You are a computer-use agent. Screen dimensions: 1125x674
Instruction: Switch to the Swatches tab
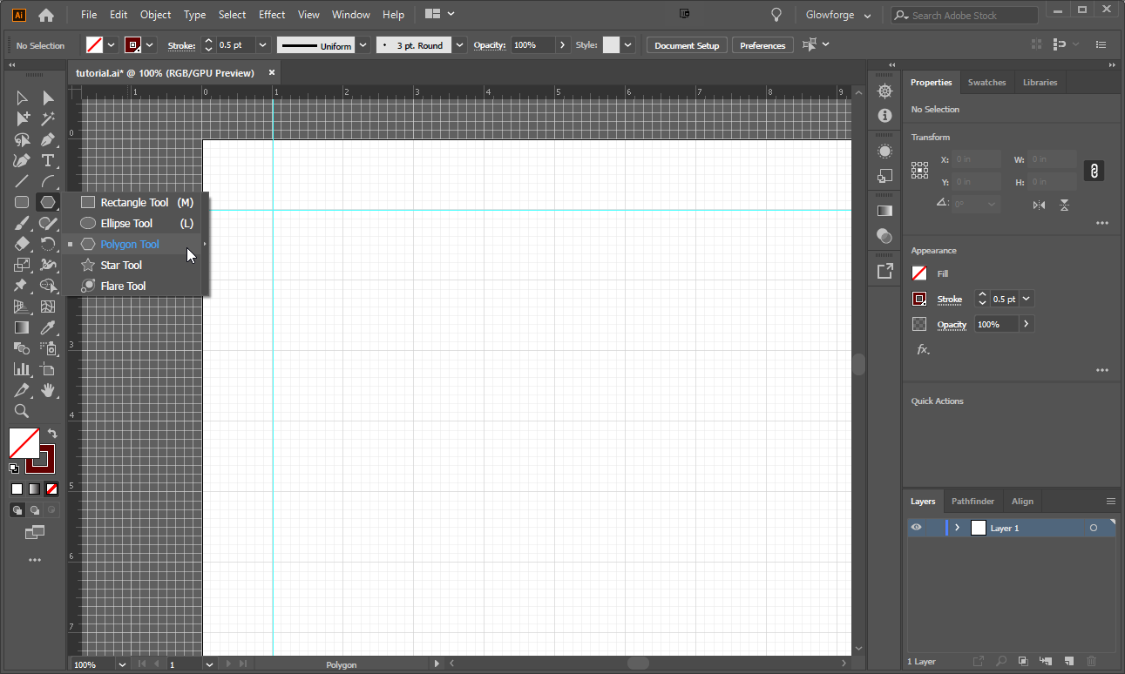point(986,82)
